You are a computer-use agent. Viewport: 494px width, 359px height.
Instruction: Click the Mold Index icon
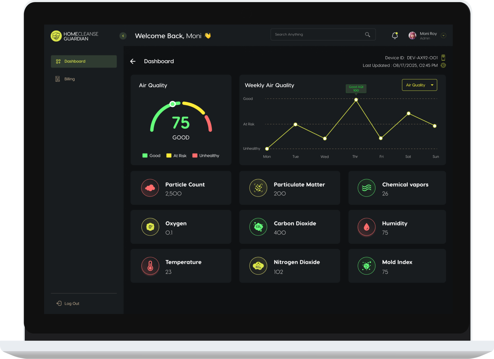pyautogui.click(x=366, y=266)
